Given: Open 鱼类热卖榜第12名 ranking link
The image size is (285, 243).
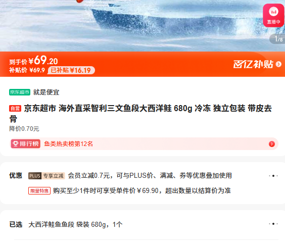Looking at the screenshot, I should (68, 144).
